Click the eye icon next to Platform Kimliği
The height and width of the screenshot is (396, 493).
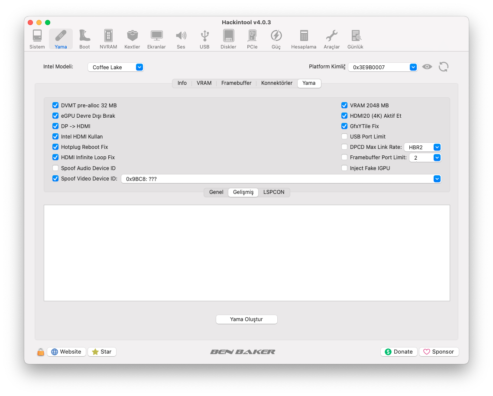coord(427,67)
